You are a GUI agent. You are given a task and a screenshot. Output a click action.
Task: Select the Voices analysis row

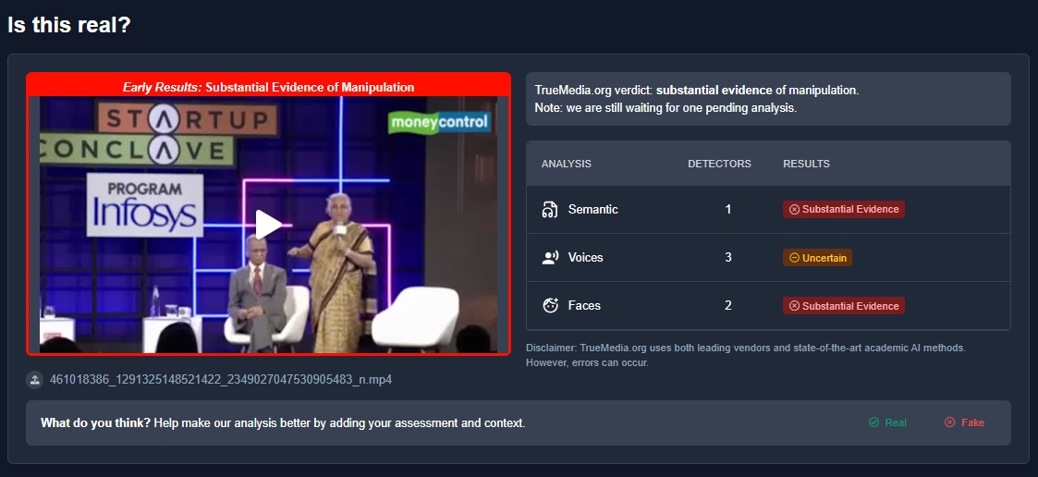[x=769, y=258]
